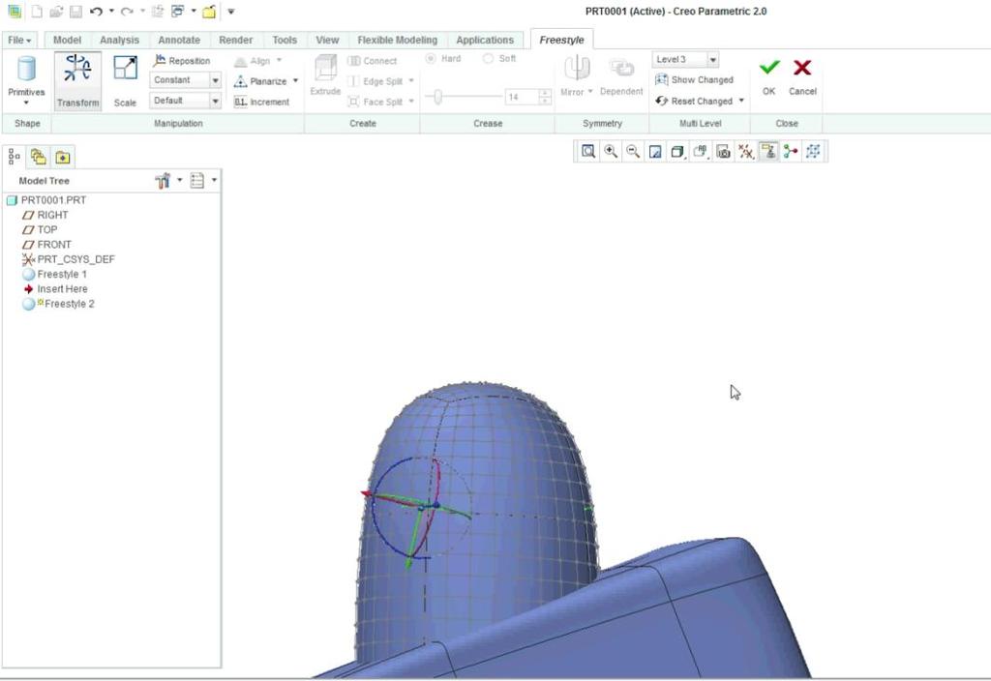Image resolution: width=991 pixels, height=681 pixels.
Task: Switch to the View tab
Action: 327,40
